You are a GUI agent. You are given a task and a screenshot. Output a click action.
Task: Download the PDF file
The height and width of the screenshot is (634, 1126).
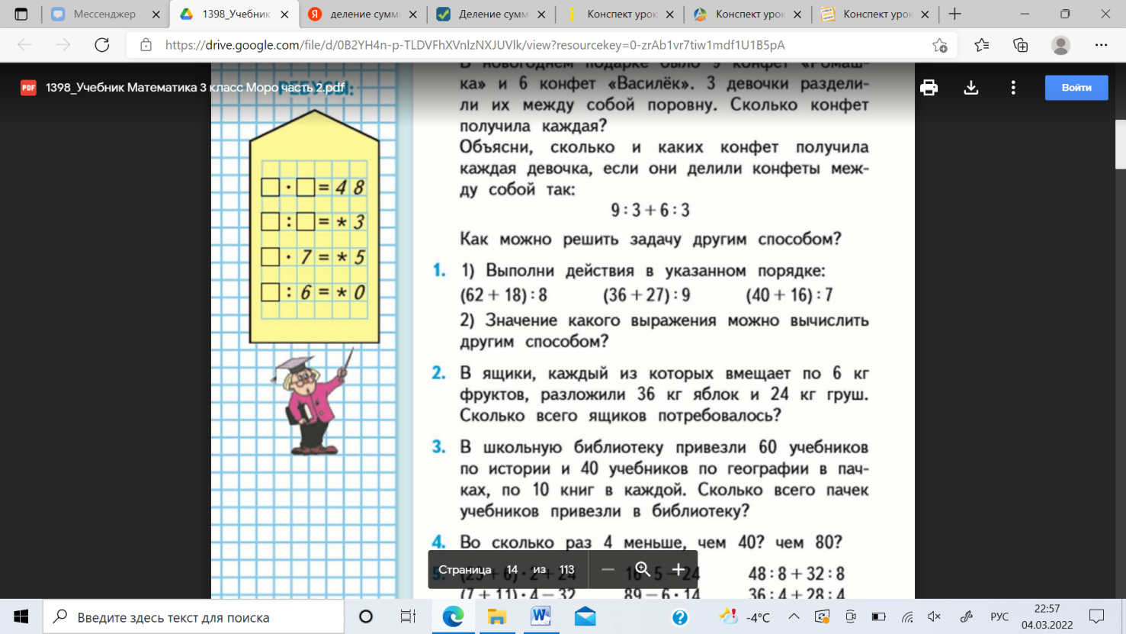point(970,88)
